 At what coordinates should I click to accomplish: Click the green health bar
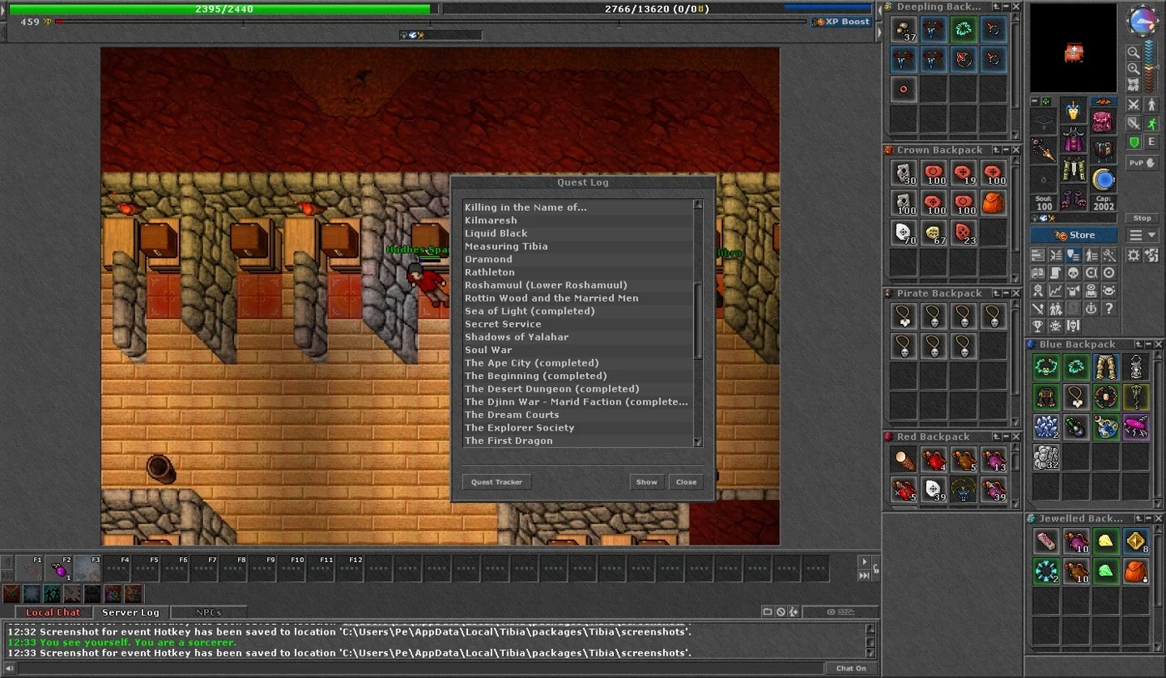pyautogui.click(x=220, y=8)
